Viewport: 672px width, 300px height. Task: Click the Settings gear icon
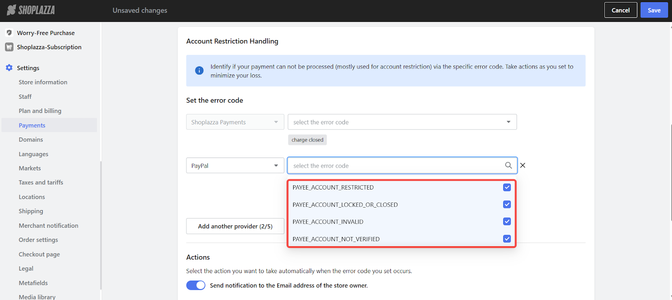tap(9, 68)
